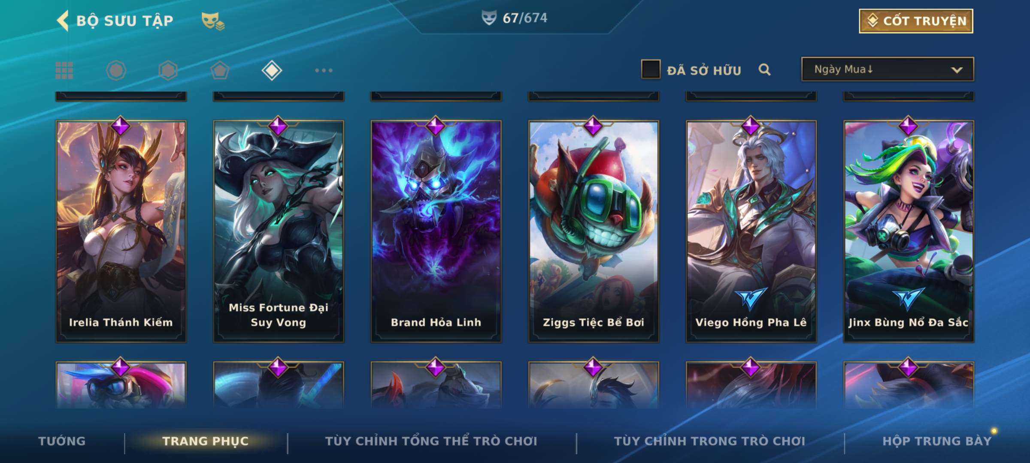Screen dimensions: 1030x463
Task: Open the Hộp Trưng Bày tab
Action: [937, 441]
